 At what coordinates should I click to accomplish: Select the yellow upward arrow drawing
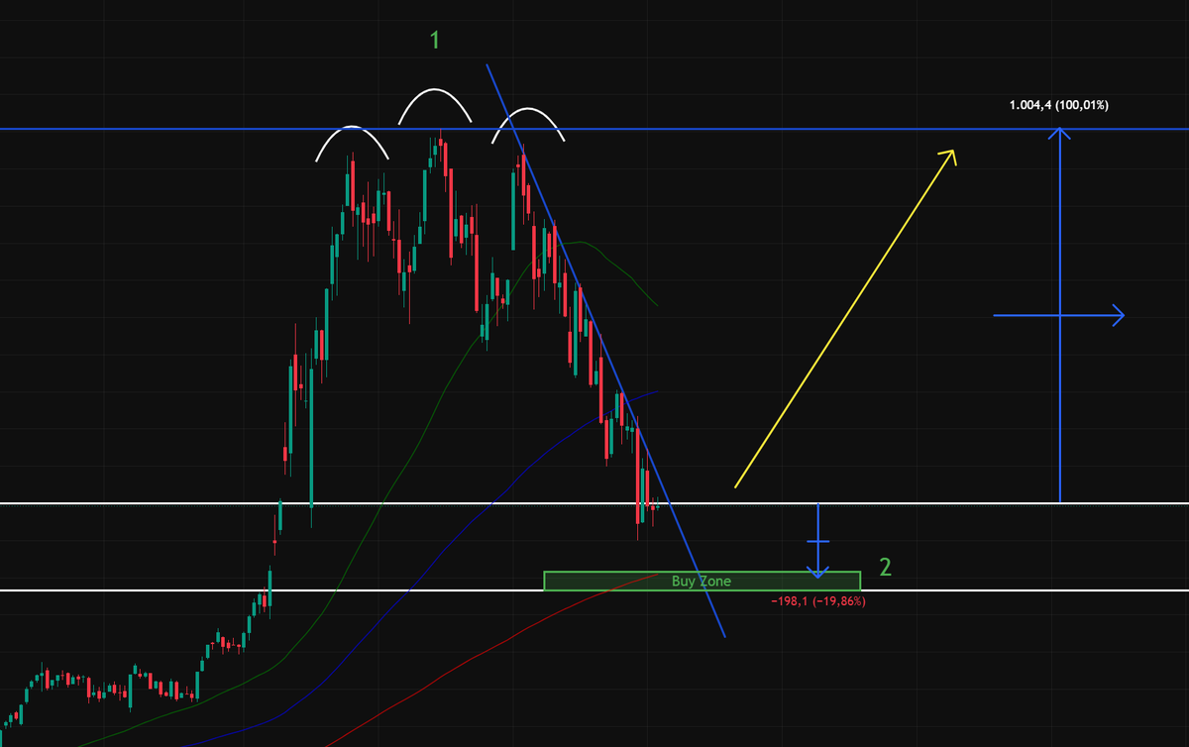[x=844, y=318]
